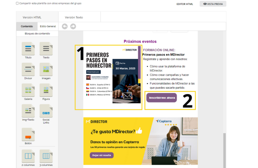The width and height of the screenshot is (258, 168).
Task: Open the Contenido tab
Action: 27,26
